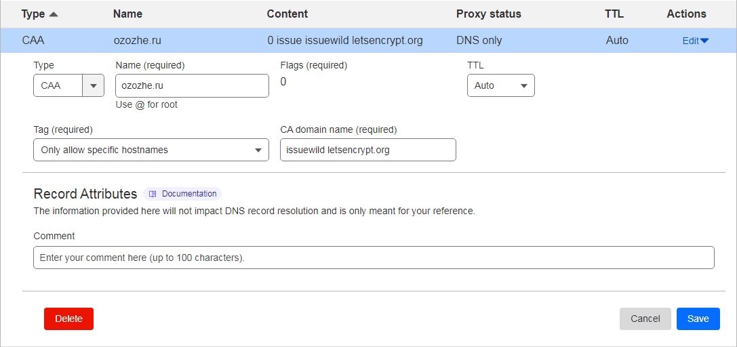Sort records by the Name column header
The image size is (737, 347).
tap(127, 14)
